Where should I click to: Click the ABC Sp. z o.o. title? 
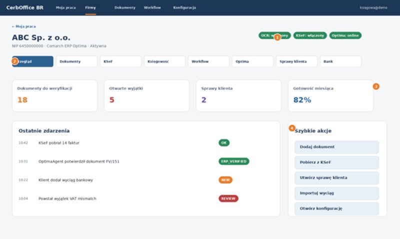coord(41,37)
